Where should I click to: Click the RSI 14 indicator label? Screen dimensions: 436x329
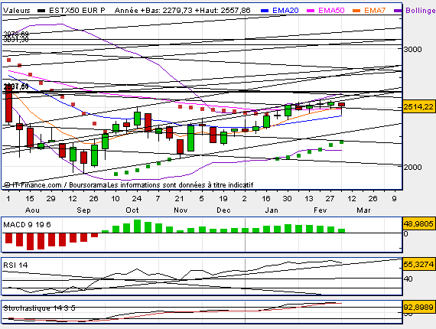click(15, 265)
